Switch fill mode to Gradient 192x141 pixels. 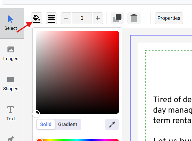point(68,124)
